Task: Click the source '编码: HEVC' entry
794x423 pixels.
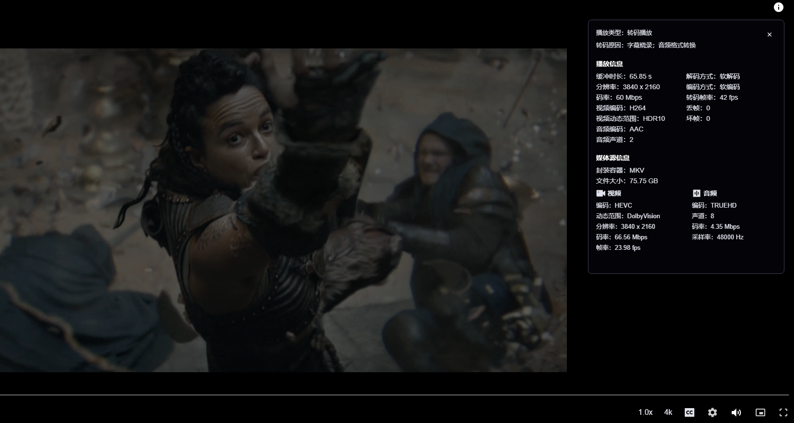Action: click(x=614, y=205)
